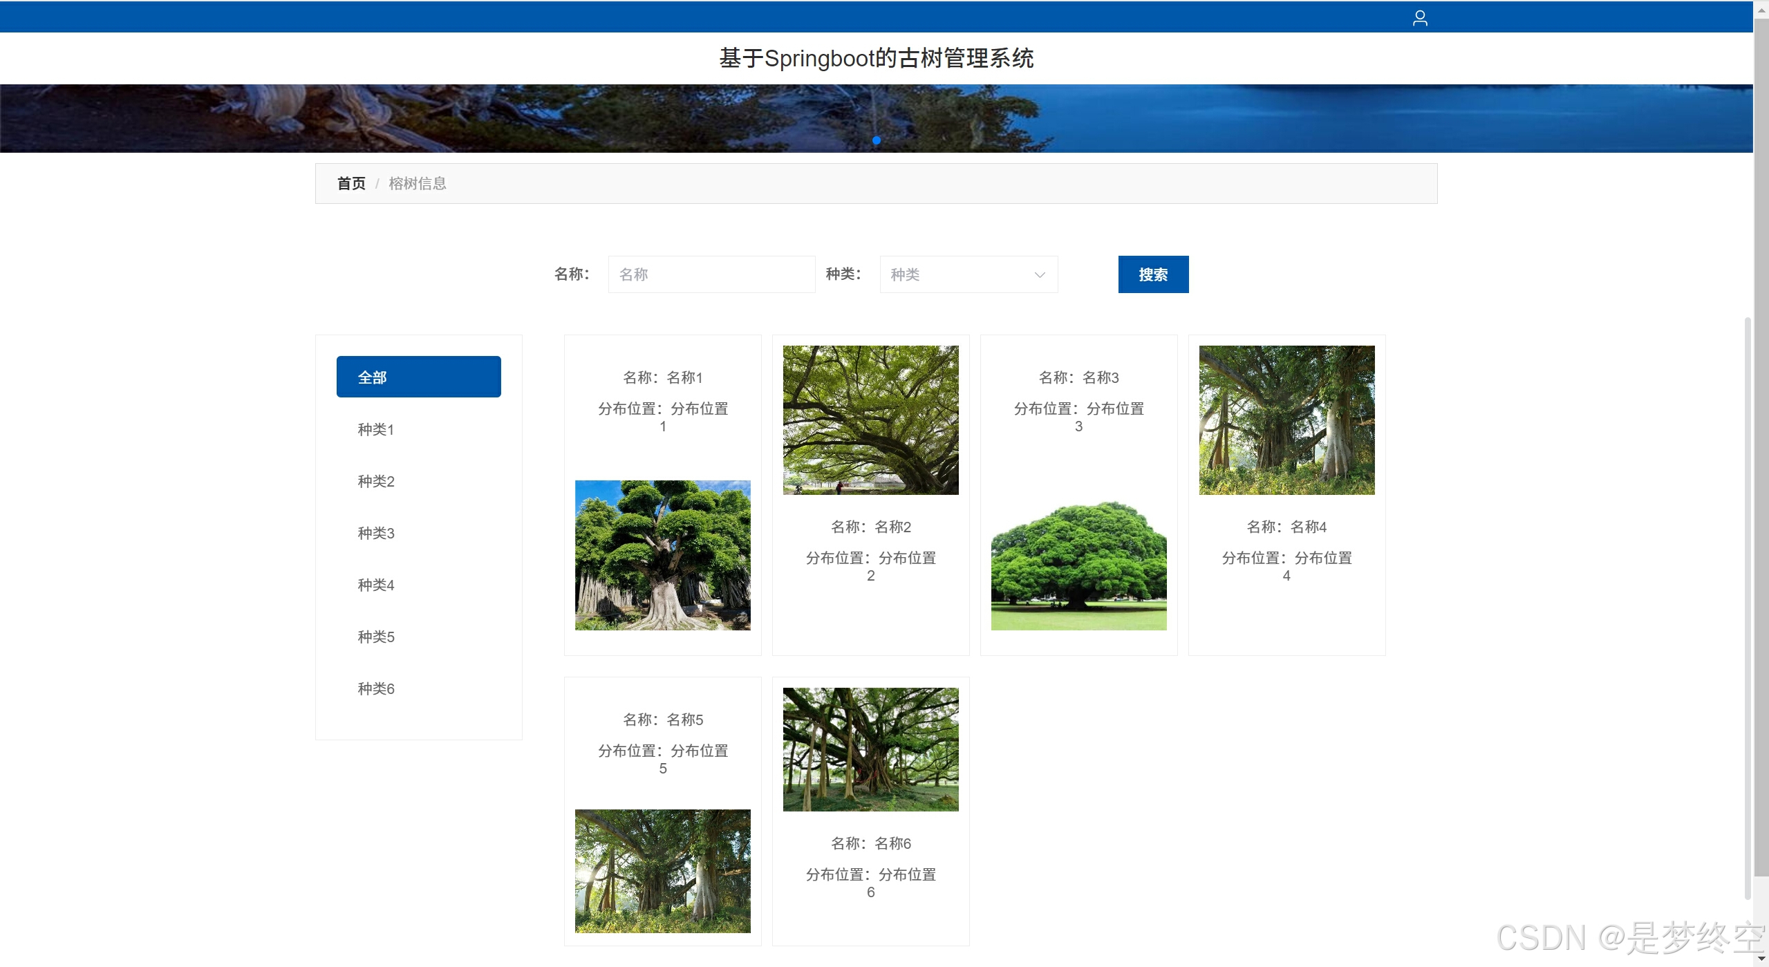Open the 名称4 tree photo
The height and width of the screenshot is (967, 1769).
(1286, 420)
